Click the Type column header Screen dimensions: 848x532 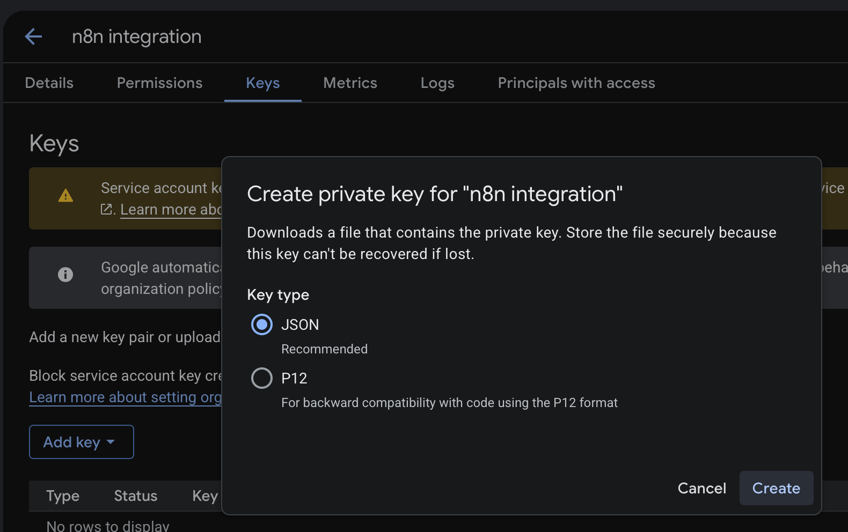63,496
